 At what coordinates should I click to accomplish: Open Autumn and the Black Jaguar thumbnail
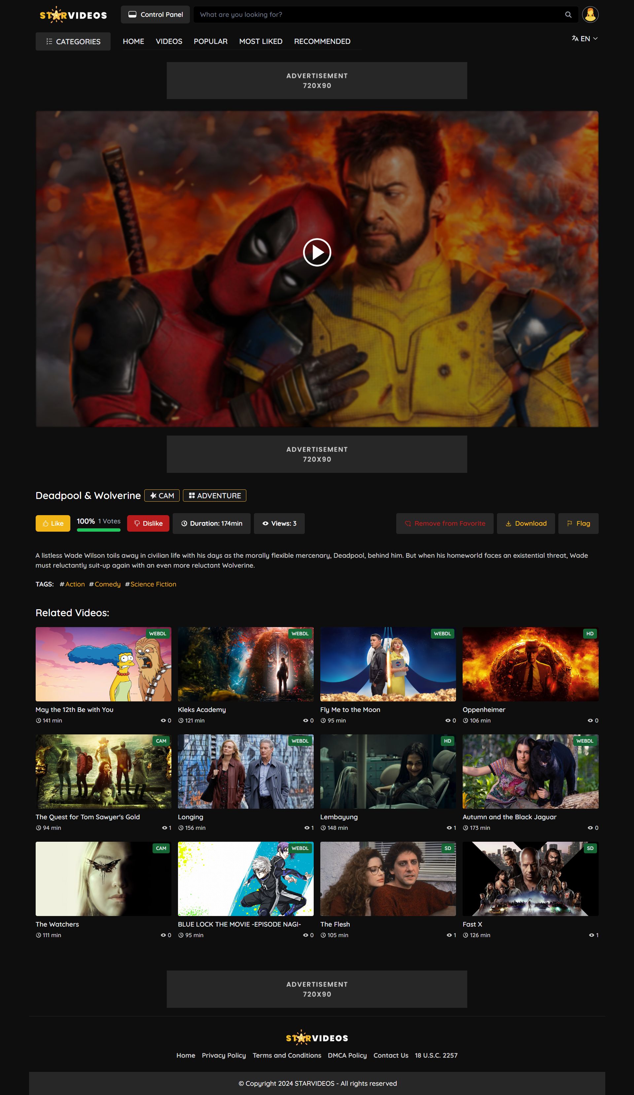531,771
